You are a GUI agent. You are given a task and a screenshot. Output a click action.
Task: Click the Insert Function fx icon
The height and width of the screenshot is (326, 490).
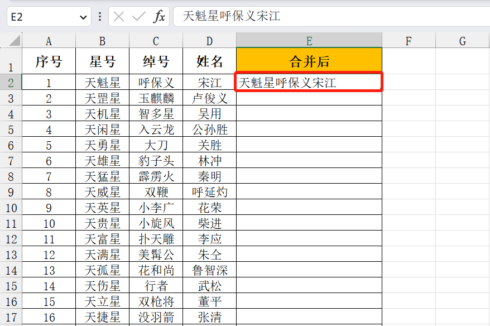(160, 16)
